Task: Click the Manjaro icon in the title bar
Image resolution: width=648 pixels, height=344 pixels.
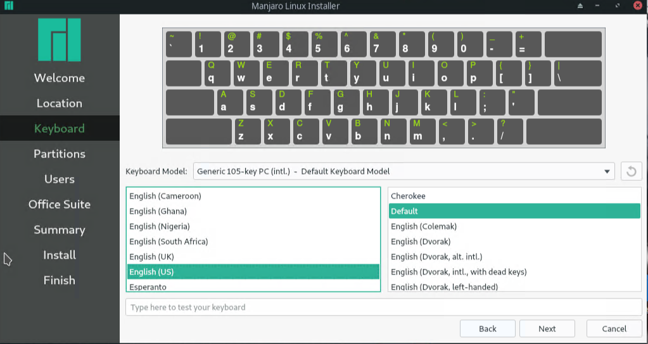Action: pyautogui.click(x=9, y=6)
